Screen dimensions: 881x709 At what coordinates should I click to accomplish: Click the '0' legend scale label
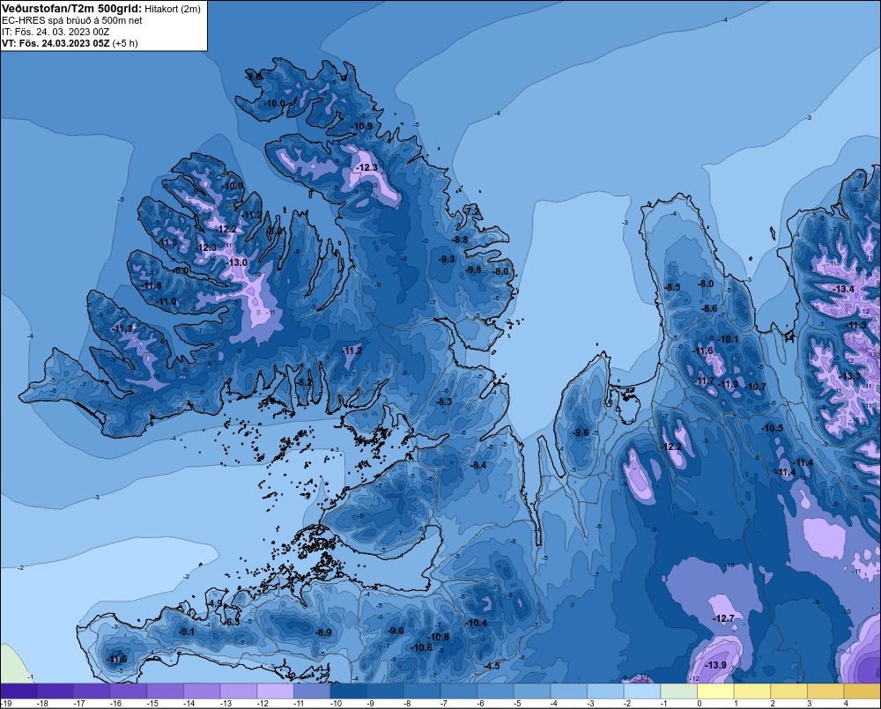pos(700,704)
